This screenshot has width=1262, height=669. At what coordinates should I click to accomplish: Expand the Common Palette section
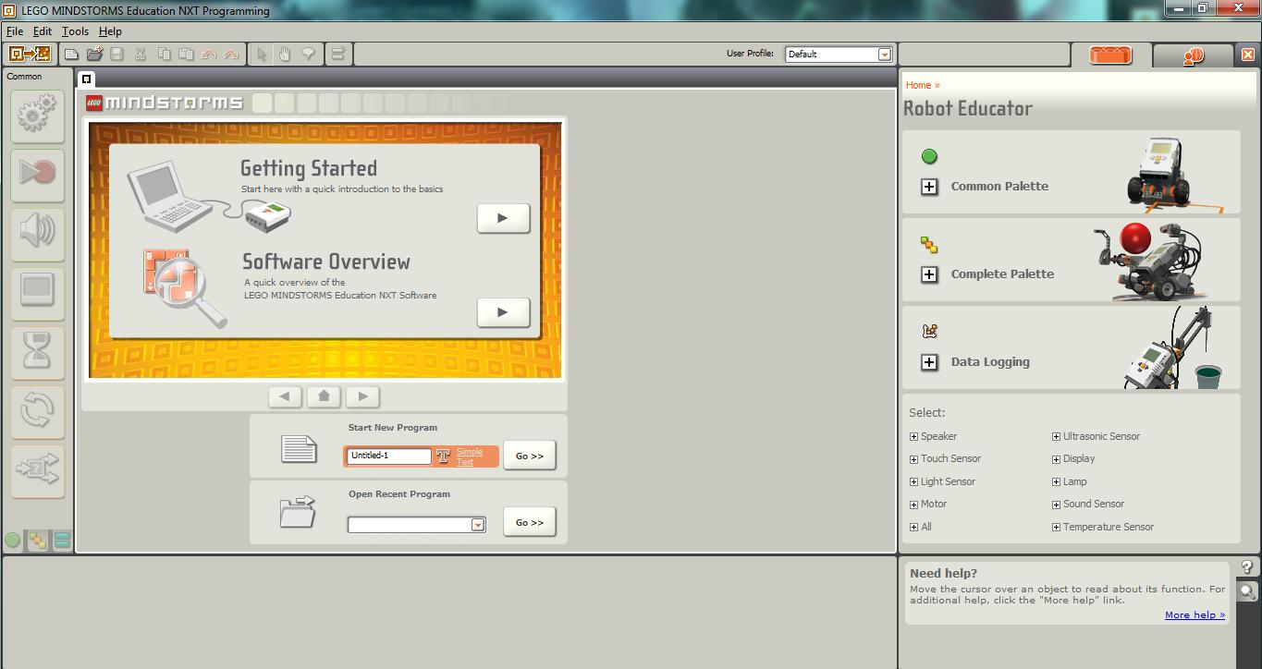930,187
